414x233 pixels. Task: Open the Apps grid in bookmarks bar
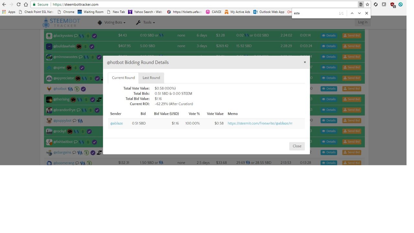point(9,12)
